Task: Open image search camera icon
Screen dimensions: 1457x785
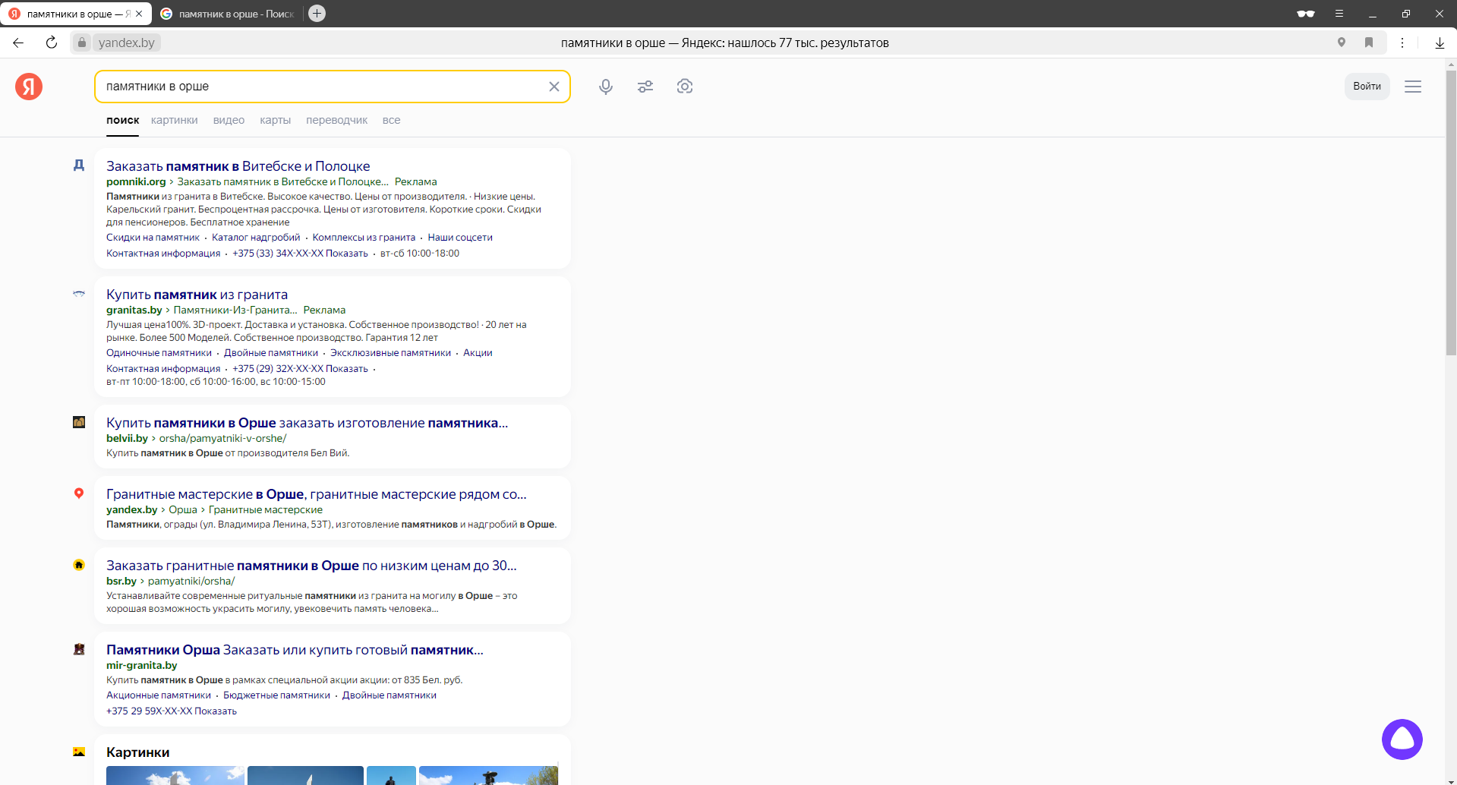Action: 685,87
